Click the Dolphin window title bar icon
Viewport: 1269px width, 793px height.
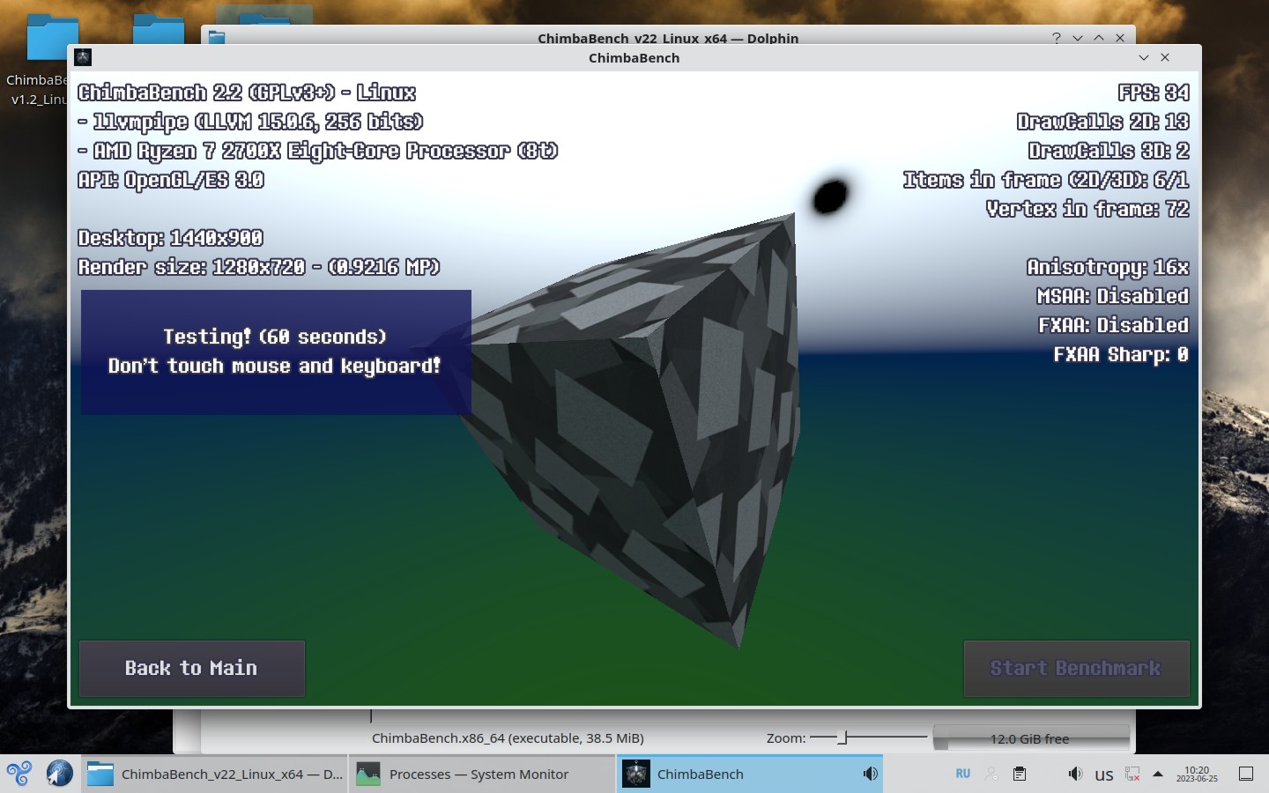[x=217, y=38]
